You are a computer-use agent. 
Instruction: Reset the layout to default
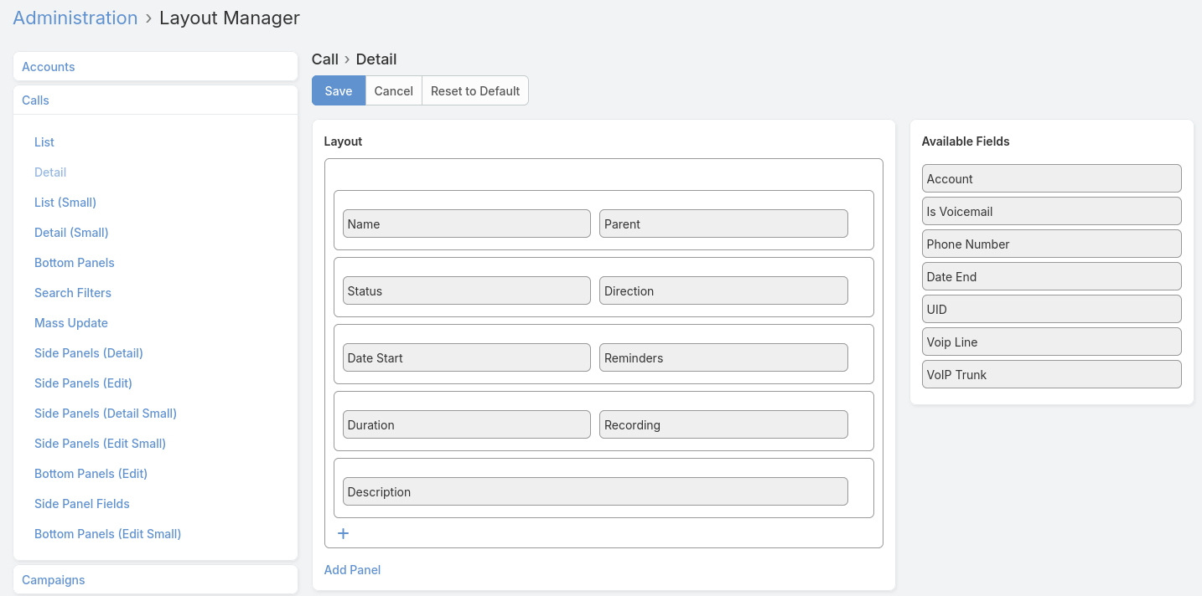(474, 90)
